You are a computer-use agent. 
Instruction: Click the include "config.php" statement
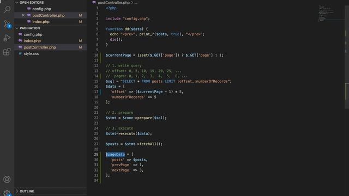pos(128,19)
